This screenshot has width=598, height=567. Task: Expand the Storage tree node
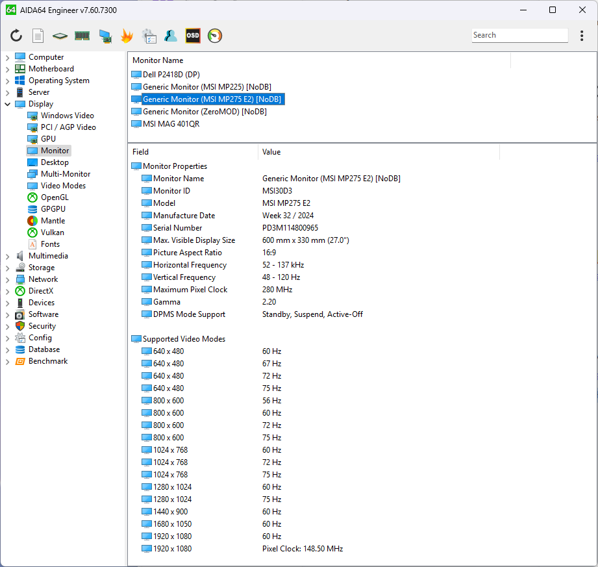click(7, 268)
